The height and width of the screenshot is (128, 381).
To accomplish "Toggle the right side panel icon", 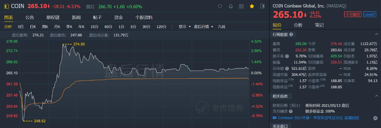I will coord(262,6).
